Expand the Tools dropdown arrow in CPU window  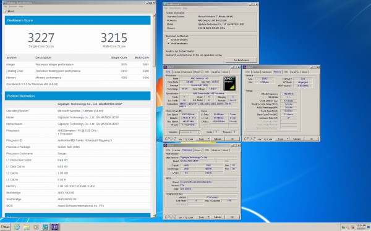pyautogui.click(x=208, y=139)
